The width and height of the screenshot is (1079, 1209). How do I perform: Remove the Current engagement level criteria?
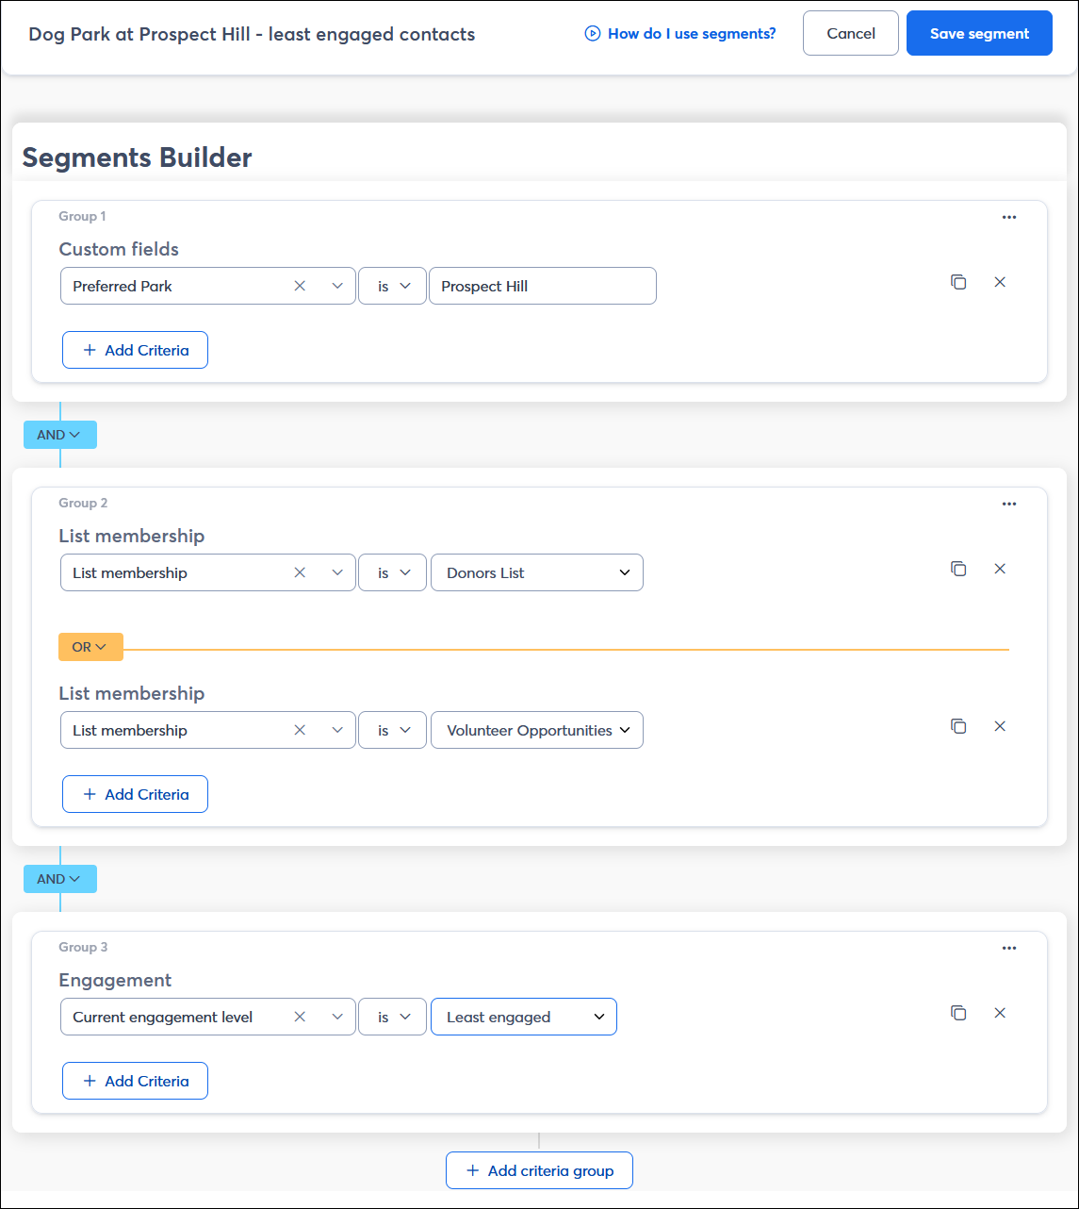tap(1000, 1013)
